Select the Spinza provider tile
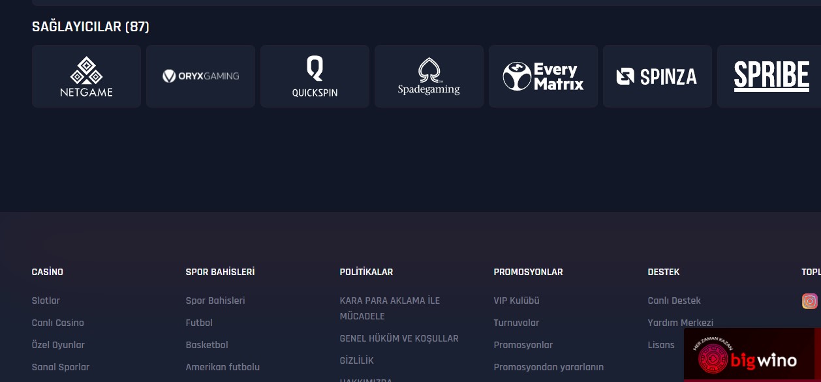The height and width of the screenshot is (382, 821). pos(657,76)
